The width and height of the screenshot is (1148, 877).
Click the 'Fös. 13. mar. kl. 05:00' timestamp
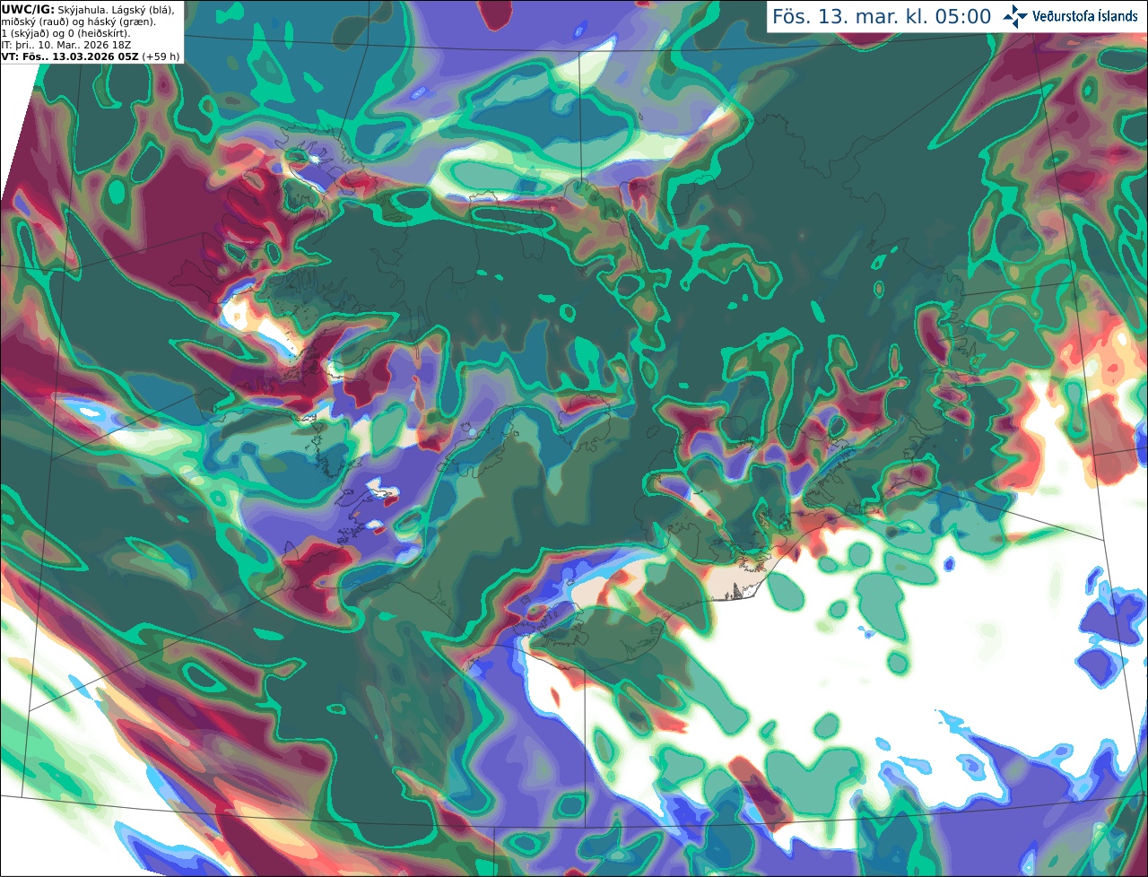point(882,17)
